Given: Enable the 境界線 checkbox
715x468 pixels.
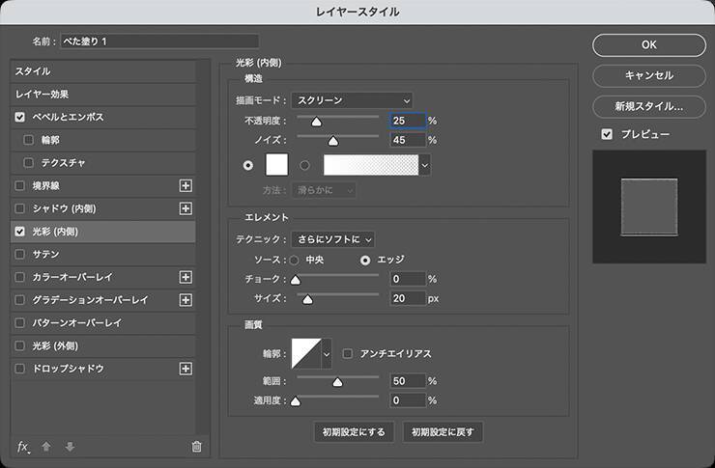Looking at the screenshot, I should click(x=19, y=185).
